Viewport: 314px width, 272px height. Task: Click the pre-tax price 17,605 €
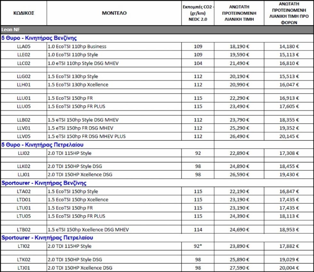289,106
